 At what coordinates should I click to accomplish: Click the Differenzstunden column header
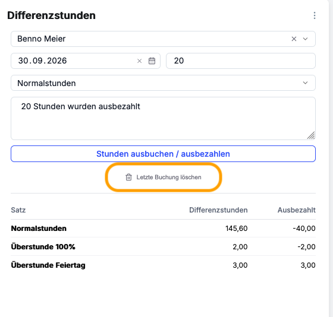point(218,210)
